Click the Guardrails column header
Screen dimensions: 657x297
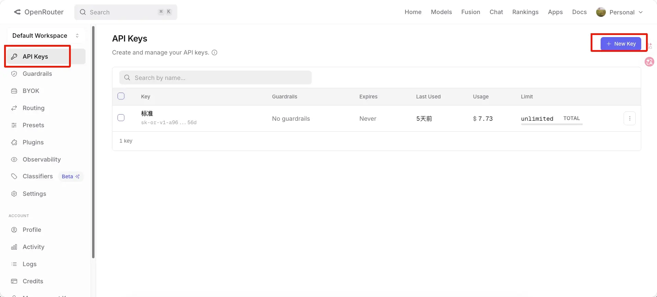(285, 97)
